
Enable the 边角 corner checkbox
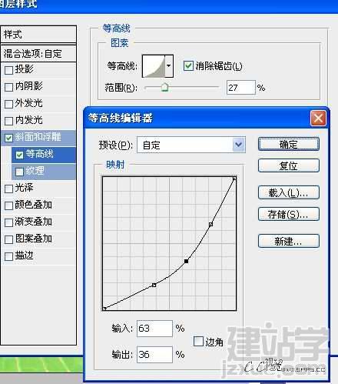click(198, 342)
